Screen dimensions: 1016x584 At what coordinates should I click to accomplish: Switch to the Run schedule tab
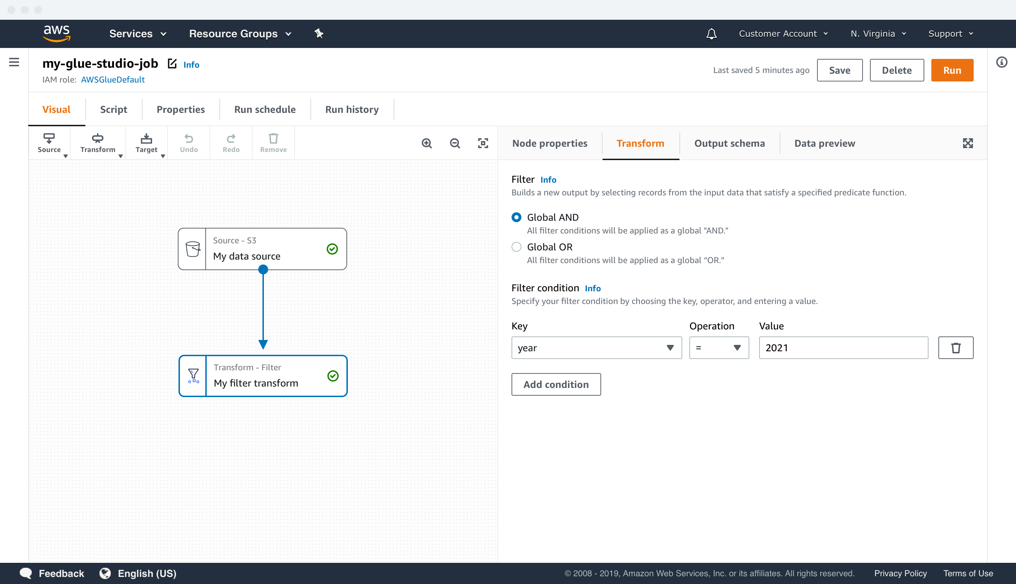pos(265,109)
